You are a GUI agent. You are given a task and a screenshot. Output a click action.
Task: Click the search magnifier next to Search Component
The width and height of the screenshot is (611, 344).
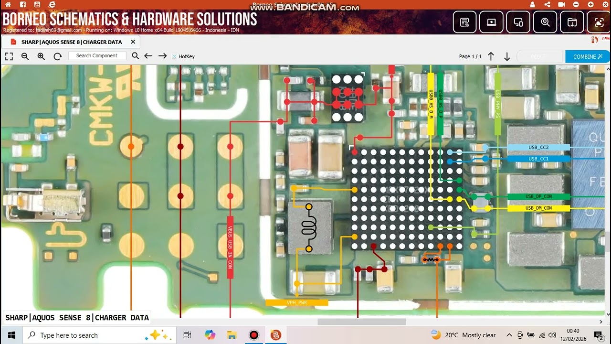pyautogui.click(x=135, y=56)
